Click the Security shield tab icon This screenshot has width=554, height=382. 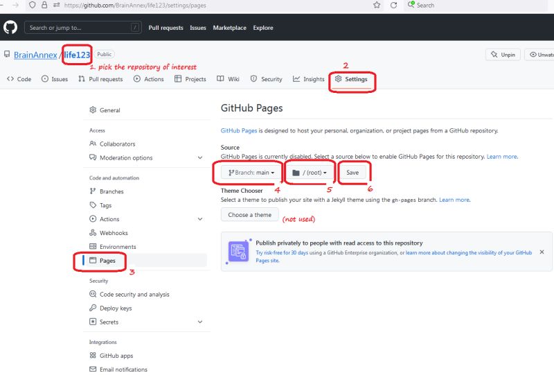[x=253, y=78]
